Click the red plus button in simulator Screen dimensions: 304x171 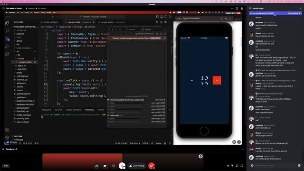[217, 80]
